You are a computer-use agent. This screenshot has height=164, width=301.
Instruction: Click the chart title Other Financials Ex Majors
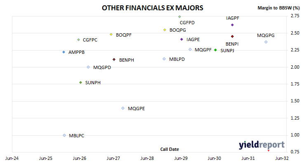click(x=153, y=8)
